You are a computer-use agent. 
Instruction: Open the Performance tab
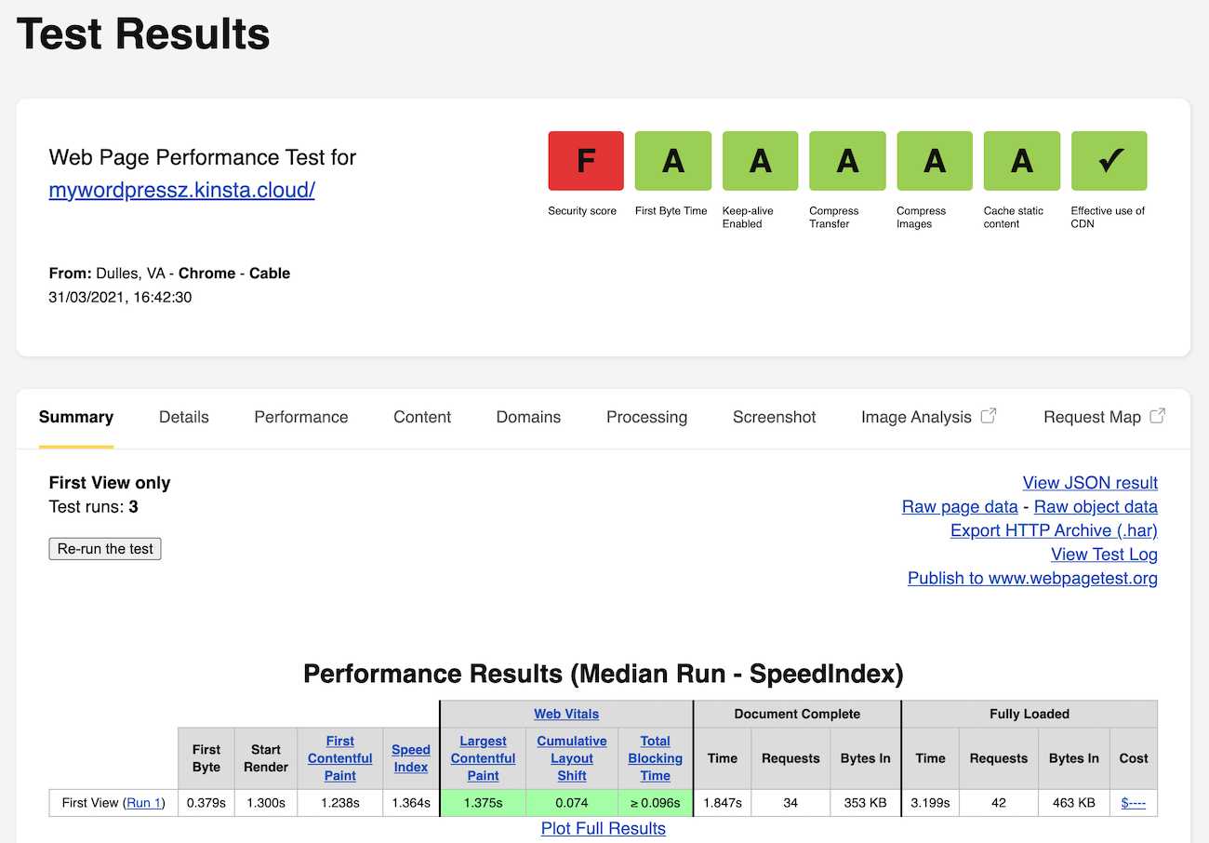click(301, 417)
